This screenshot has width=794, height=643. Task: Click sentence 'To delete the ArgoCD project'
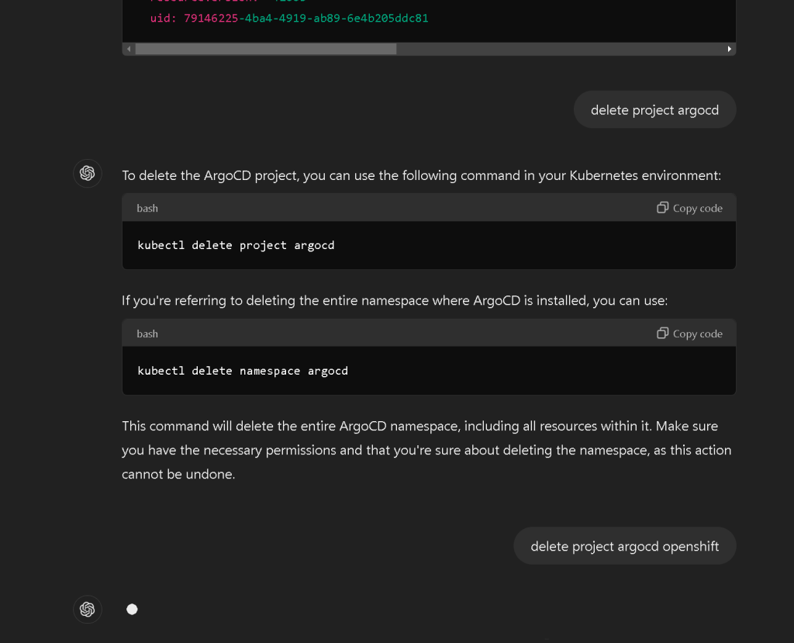click(421, 175)
